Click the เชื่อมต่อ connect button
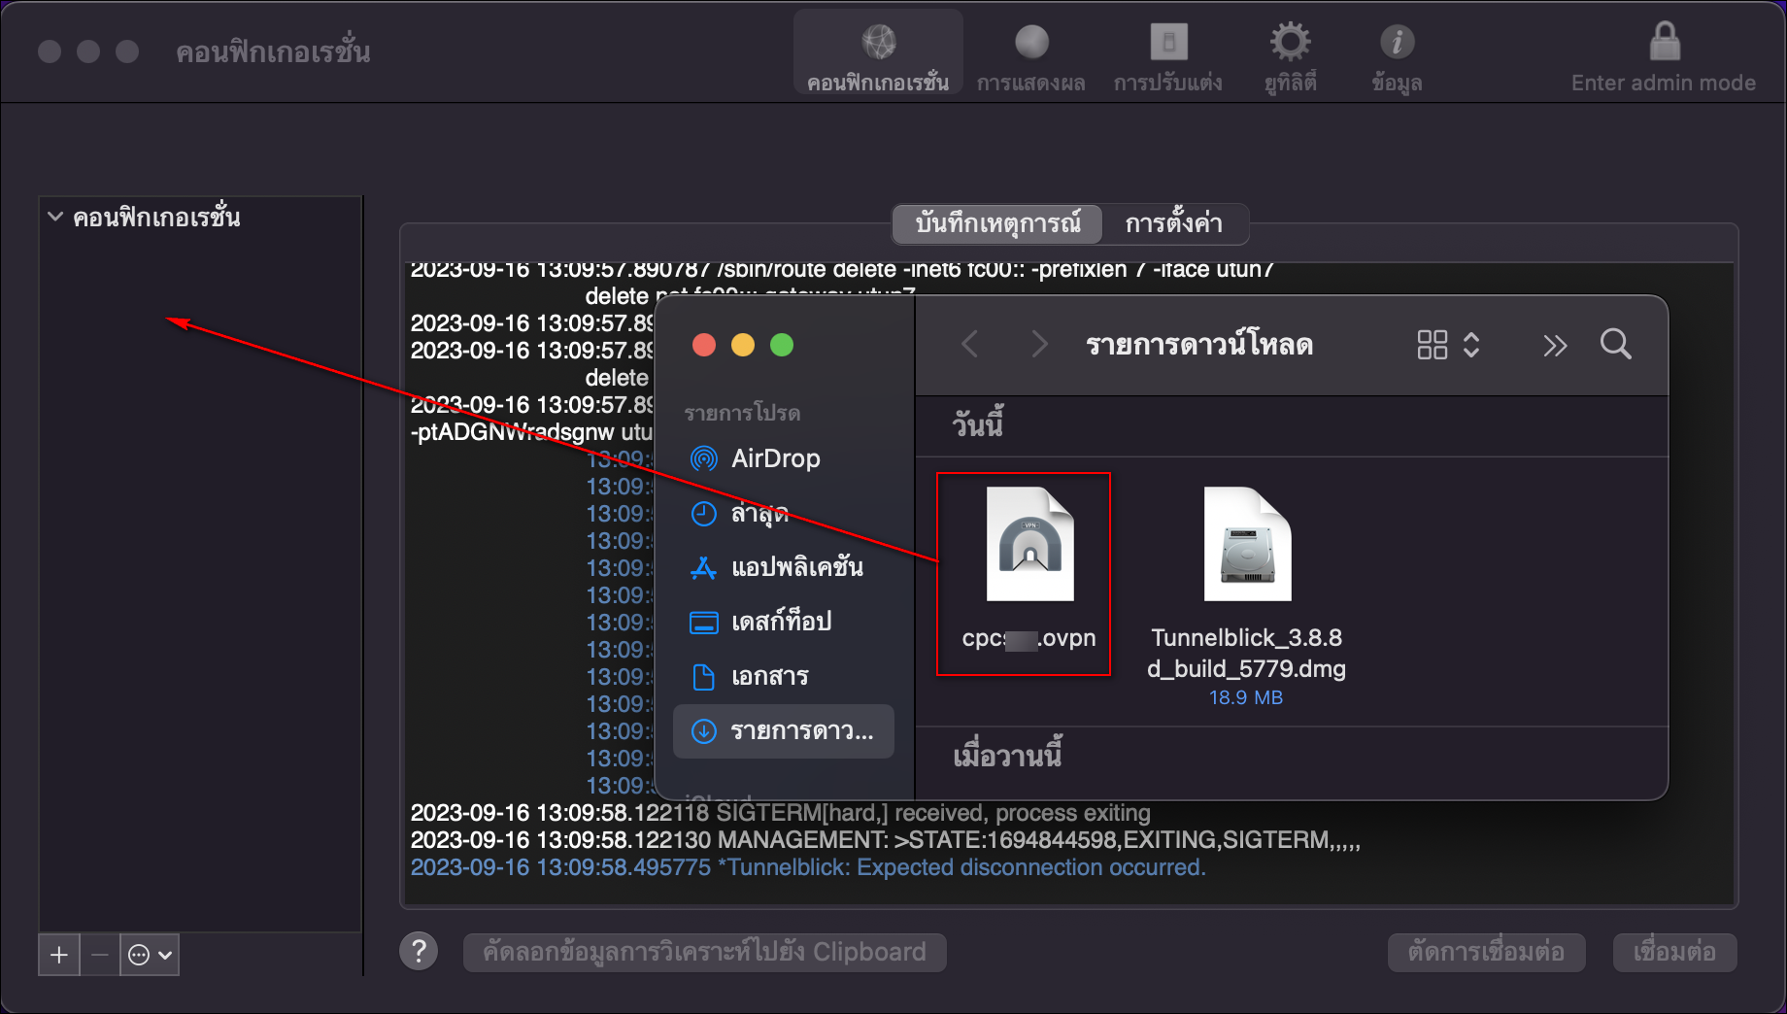The image size is (1787, 1014). pyautogui.click(x=1674, y=952)
